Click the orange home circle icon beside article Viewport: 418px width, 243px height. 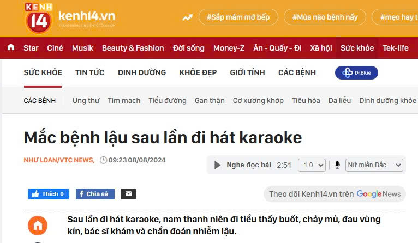pos(38,226)
